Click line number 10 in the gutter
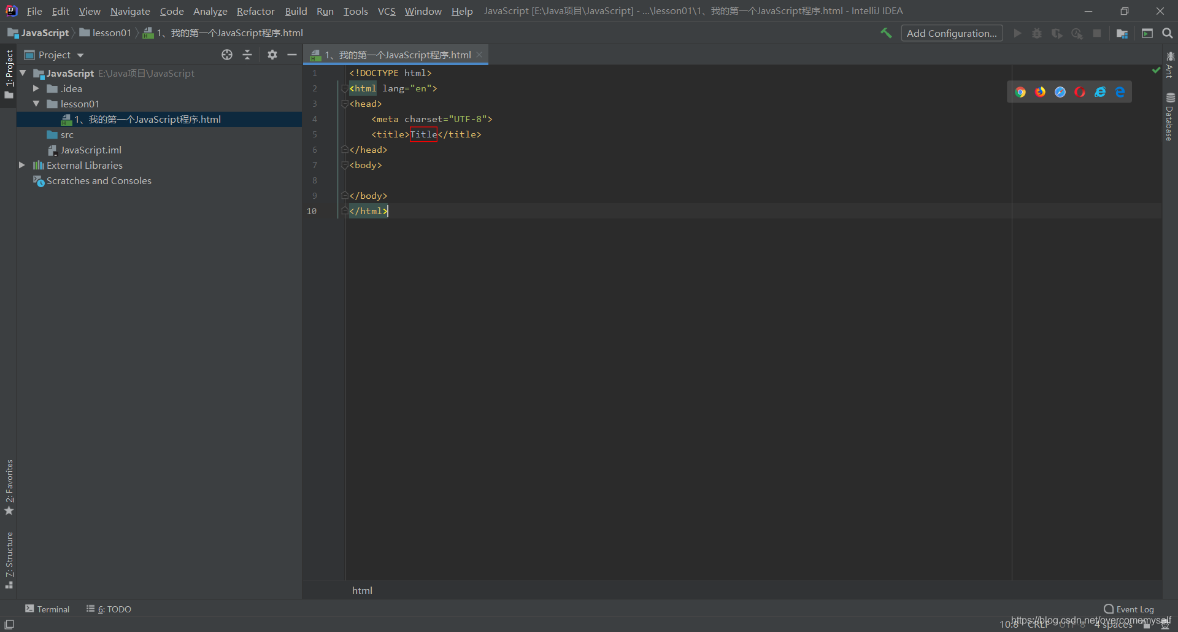1178x632 pixels. (312, 211)
